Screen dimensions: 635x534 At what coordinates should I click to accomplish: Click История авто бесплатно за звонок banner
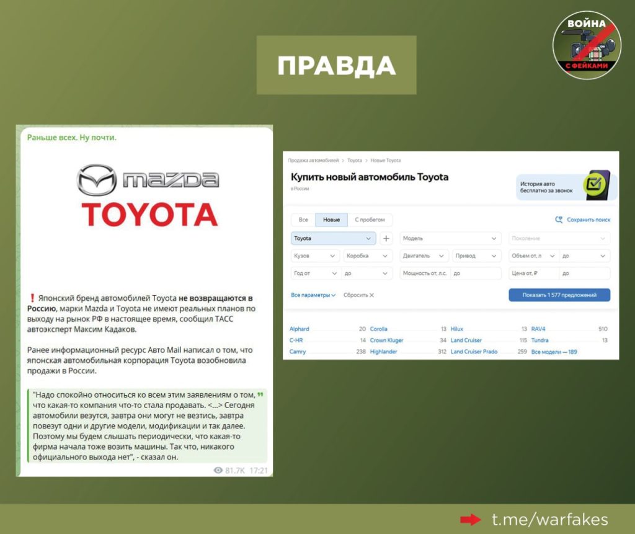(x=566, y=187)
